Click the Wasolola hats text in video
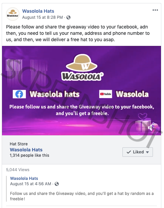 click(55, 94)
